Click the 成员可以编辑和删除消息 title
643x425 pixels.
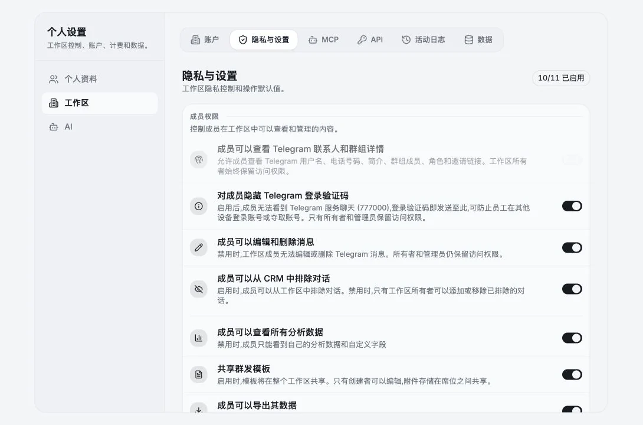click(x=265, y=242)
